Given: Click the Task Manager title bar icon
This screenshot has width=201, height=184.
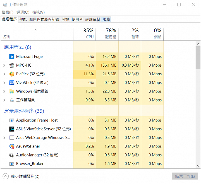Looking at the screenshot, I should pyautogui.click(x=5, y=5).
